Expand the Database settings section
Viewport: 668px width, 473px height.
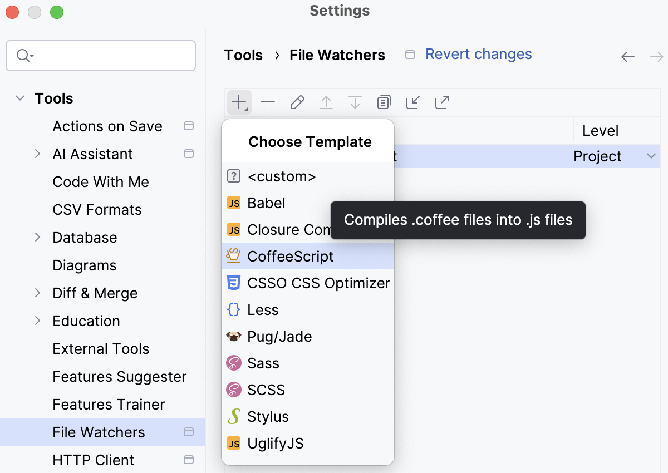[x=37, y=237]
